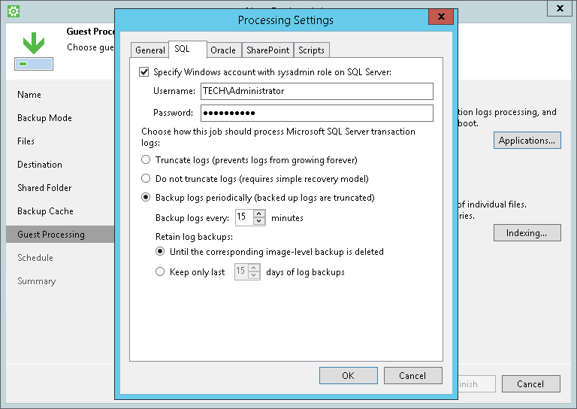Image resolution: width=577 pixels, height=409 pixels.
Task: Go to the Backup Cache step
Action: 45,211
